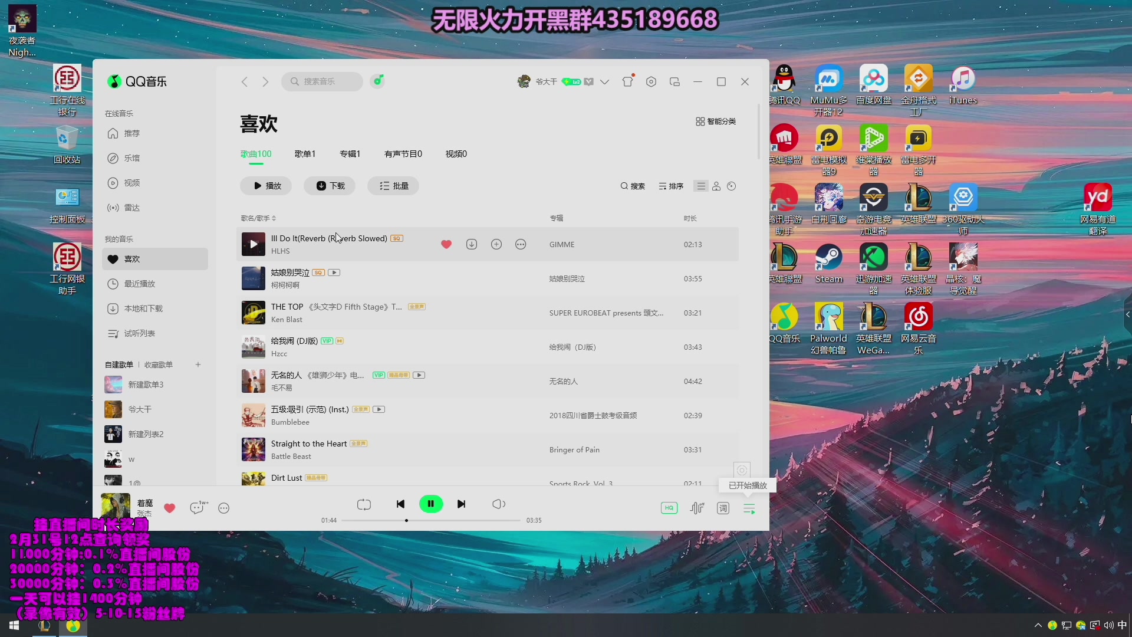Open the play queue list
Viewport: 1132px width, 637px height.
pos(749,508)
